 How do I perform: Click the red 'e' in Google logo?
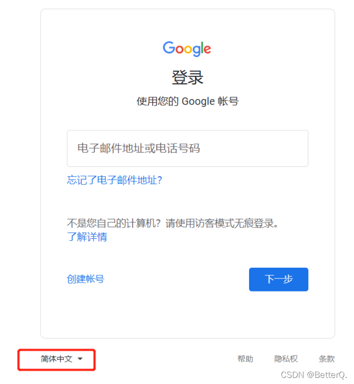pos(207,49)
